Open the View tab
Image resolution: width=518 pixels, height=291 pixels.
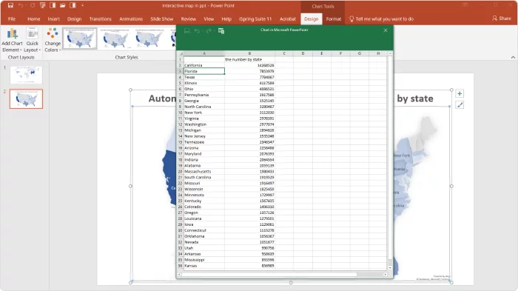click(x=209, y=19)
